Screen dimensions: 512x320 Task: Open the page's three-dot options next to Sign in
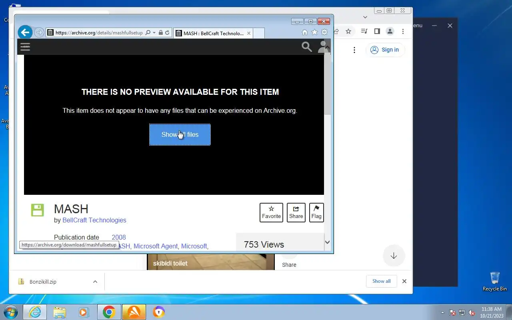pos(354,50)
